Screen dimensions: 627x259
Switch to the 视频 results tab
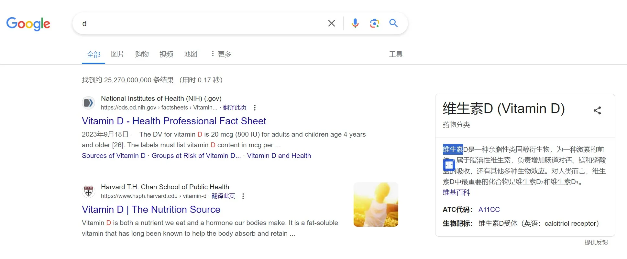coord(166,54)
